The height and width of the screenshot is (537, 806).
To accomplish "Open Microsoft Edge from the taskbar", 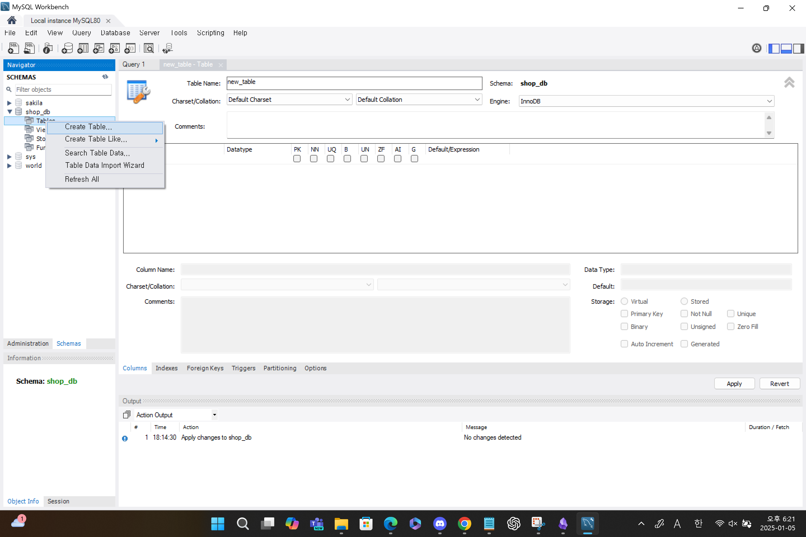I will 390,524.
